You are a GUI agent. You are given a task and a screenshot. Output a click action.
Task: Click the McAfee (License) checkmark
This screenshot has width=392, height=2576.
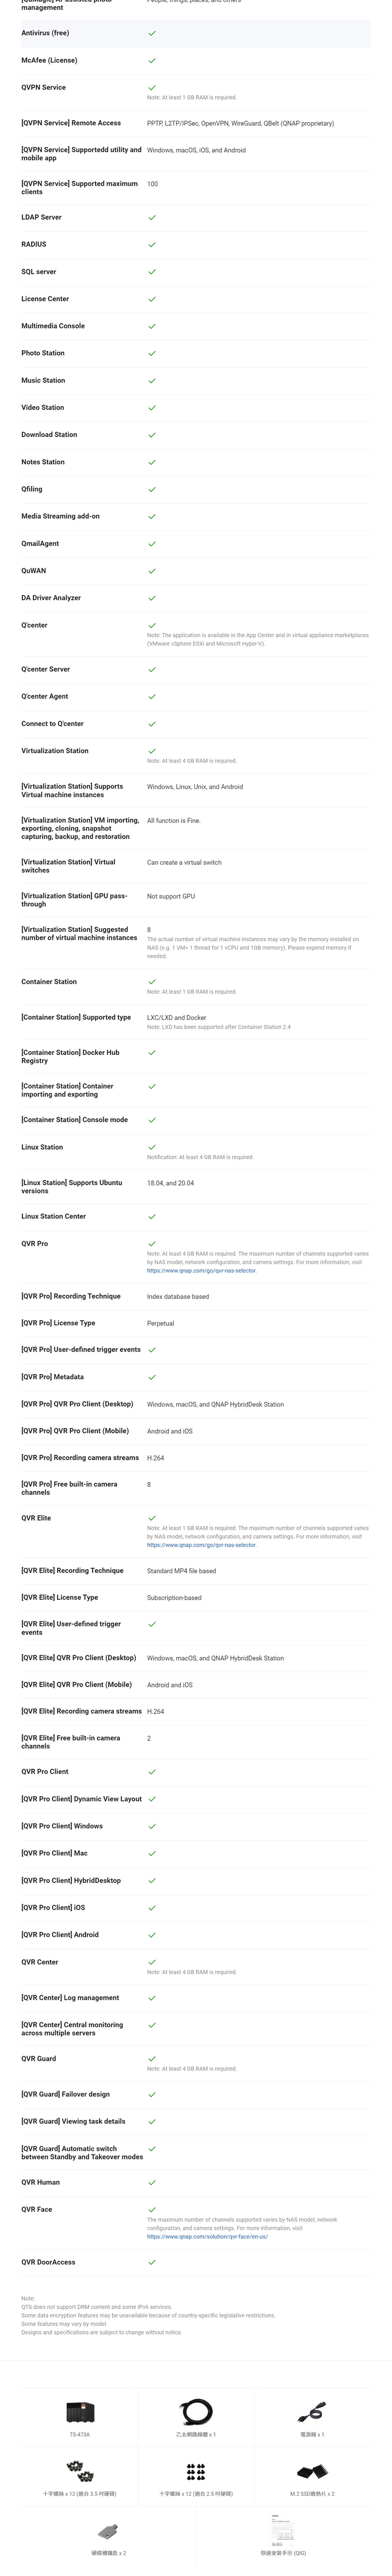tap(152, 60)
